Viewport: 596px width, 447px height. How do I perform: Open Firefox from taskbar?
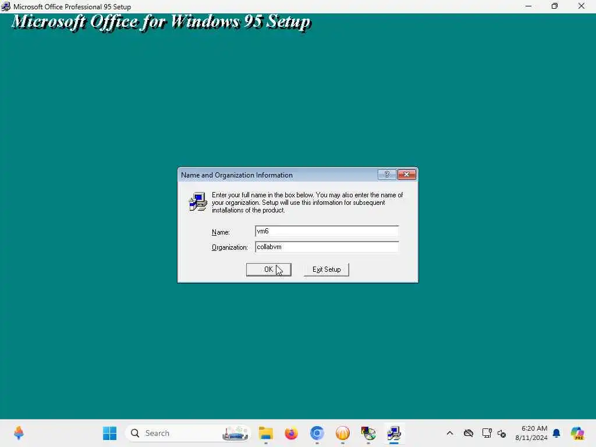[291, 433]
